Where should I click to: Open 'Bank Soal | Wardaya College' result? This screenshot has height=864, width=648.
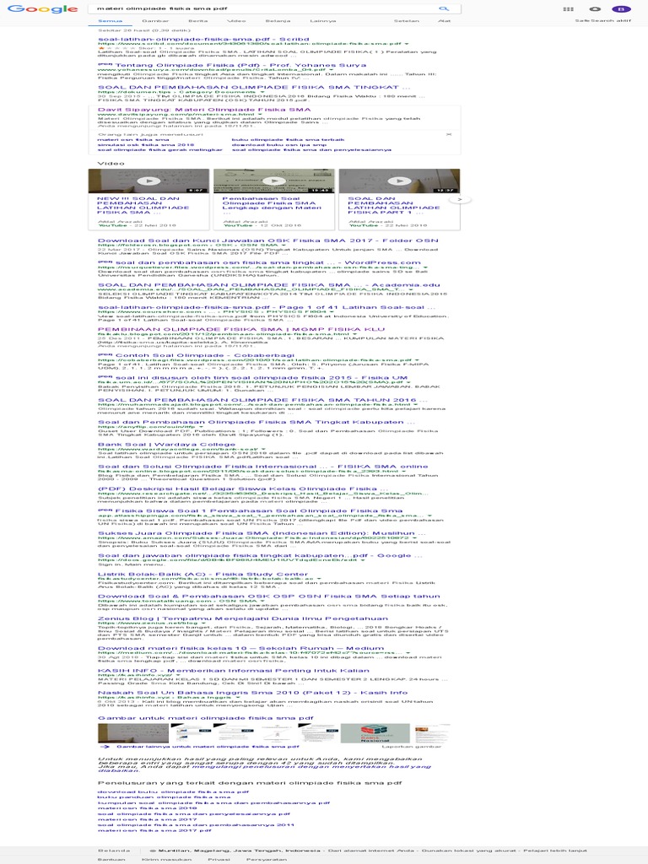click(x=166, y=444)
